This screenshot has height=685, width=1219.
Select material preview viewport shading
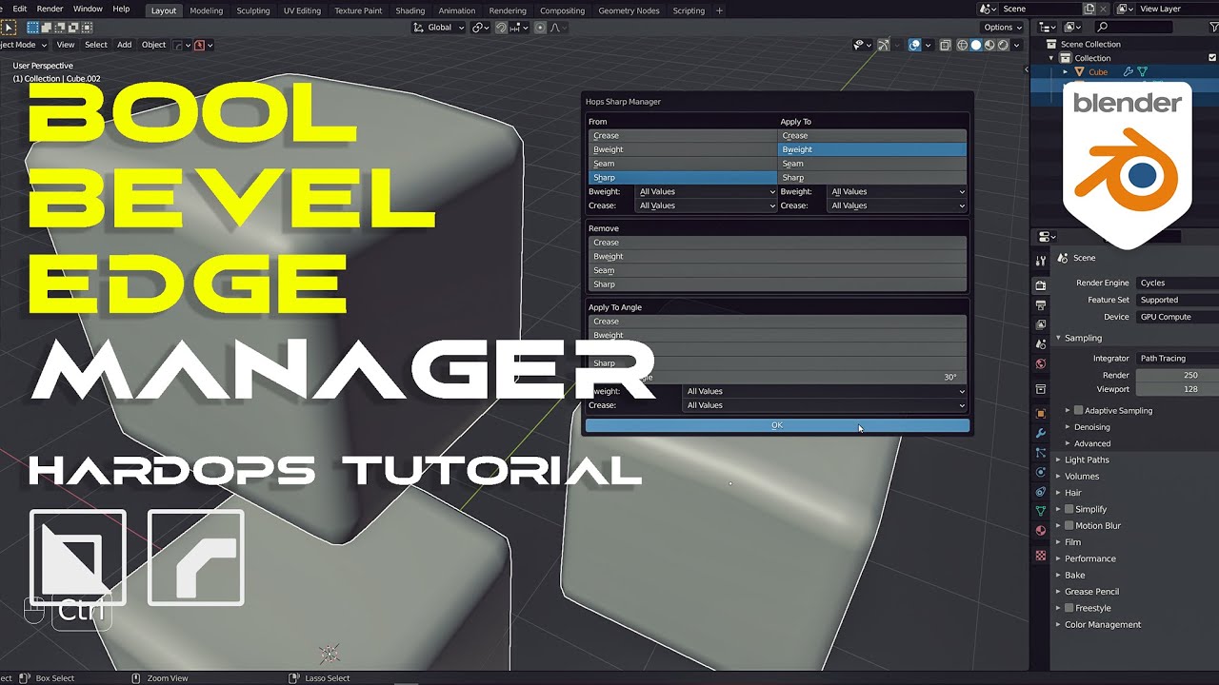click(x=989, y=45)
